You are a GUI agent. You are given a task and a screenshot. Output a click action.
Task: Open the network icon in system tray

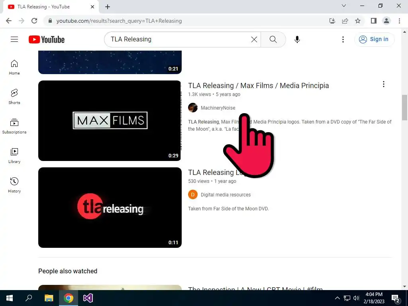point(347,298)
